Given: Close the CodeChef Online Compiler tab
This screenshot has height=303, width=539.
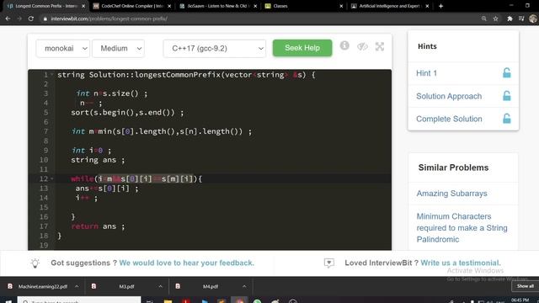Looking at the screenshot, I should point(169,6).
